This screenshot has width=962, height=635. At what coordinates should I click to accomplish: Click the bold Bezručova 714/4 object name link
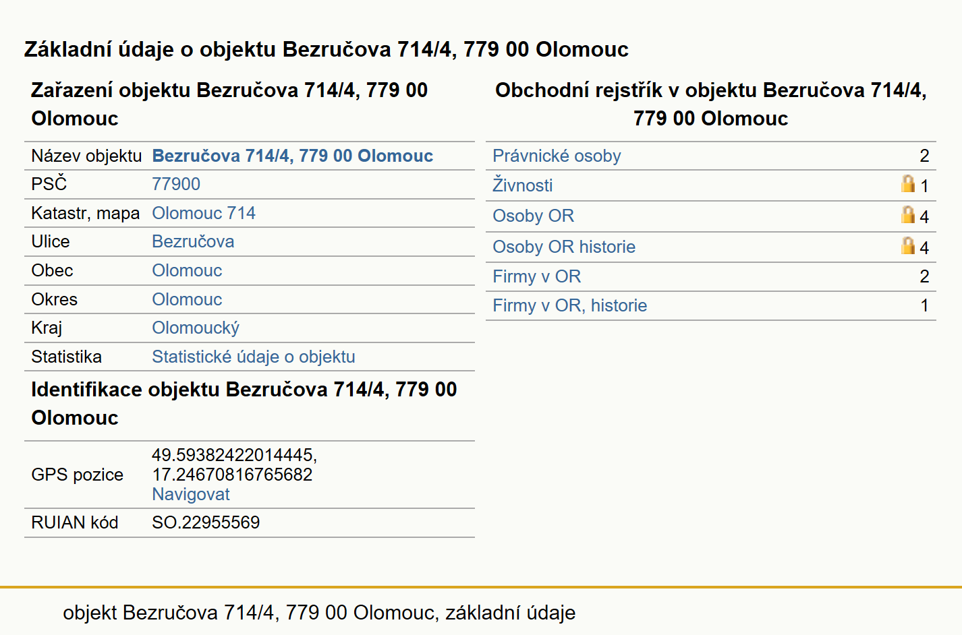(293, 156)
